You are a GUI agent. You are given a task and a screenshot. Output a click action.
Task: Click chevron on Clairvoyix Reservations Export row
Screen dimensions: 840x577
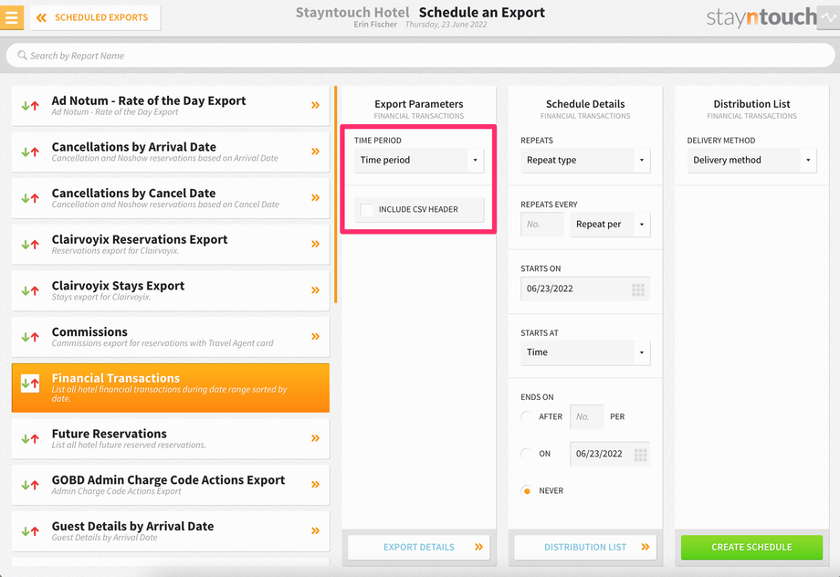(x=316, y=244)
